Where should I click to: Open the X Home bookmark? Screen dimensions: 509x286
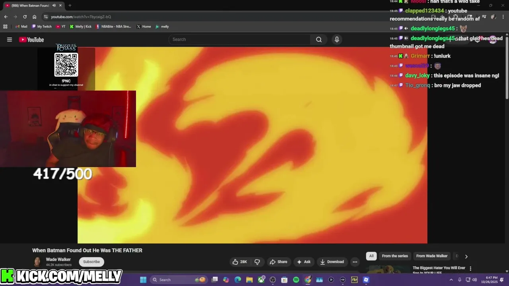click(x=144, y=27)
